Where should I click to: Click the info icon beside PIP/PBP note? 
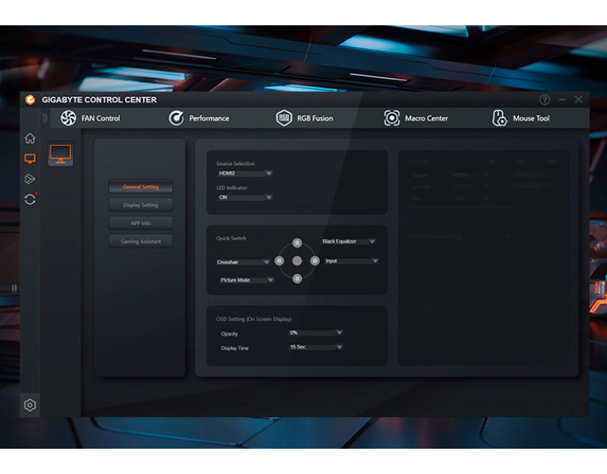click(410, 206)
